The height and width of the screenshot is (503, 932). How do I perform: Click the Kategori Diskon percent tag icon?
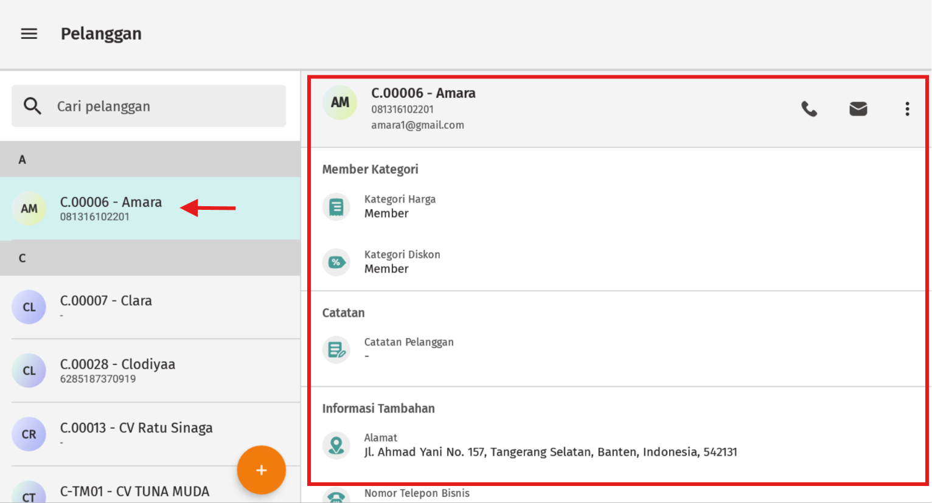point(336,262)
